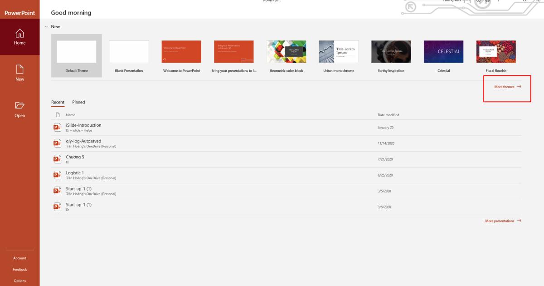Click PowerPoint icon beside iSlide-Introduction
The image size is (544, 286).
(x=57, y=127)
